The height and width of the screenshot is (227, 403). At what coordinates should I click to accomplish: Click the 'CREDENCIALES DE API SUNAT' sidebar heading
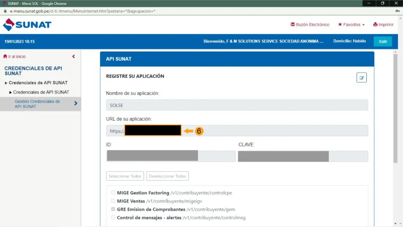(x=33, y=71)
